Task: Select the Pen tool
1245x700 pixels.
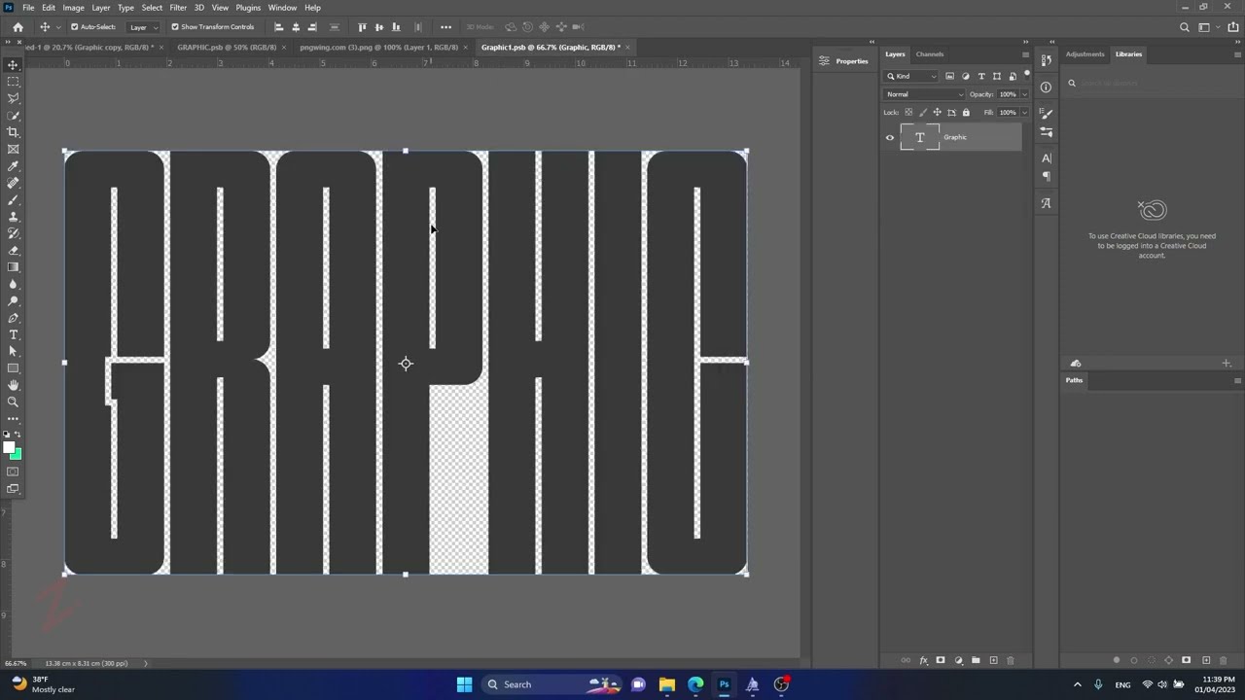Action: coord(14,318)
